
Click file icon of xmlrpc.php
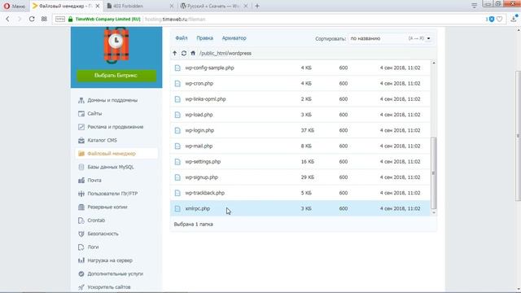point(177,208)
